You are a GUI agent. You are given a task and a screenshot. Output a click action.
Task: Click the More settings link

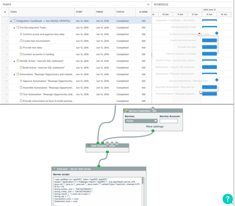tap(155, 126)
